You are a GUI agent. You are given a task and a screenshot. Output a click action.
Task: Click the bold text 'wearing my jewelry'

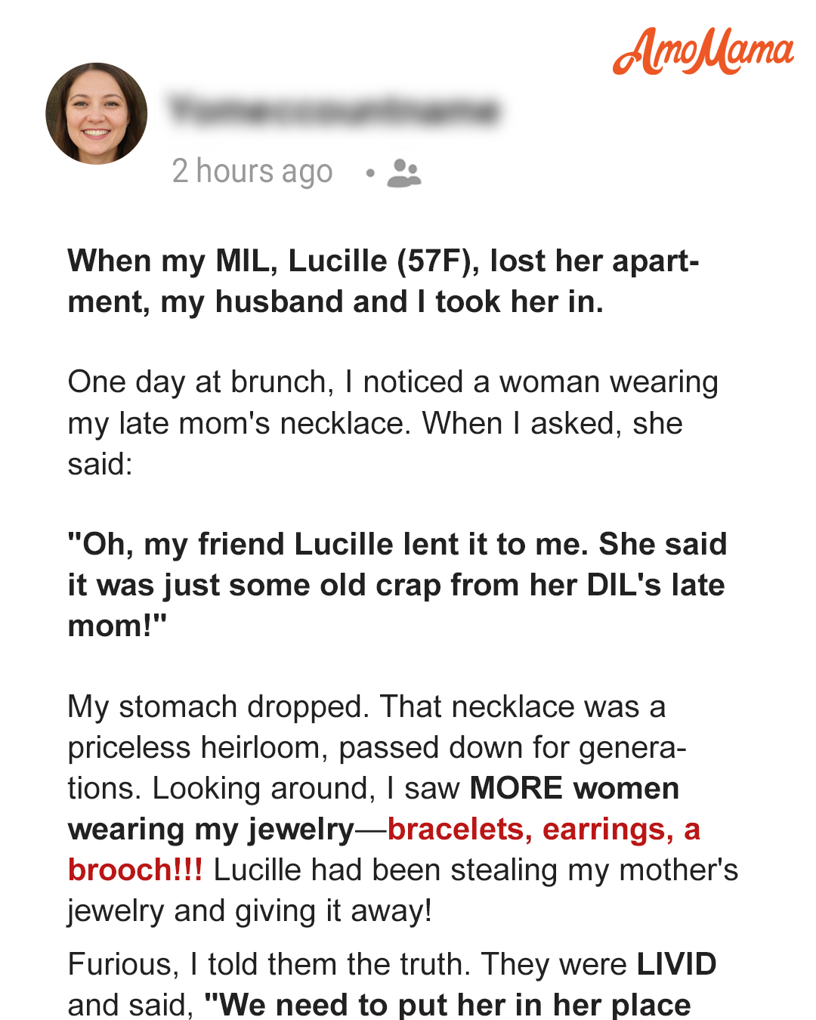pyautogui.click(x=211, y=830)
